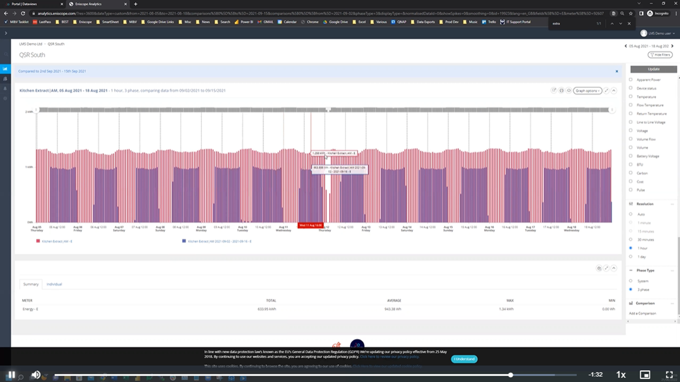The image size is (680, 382).
Task: Click the Update button
Action: (x=654, y=69)
